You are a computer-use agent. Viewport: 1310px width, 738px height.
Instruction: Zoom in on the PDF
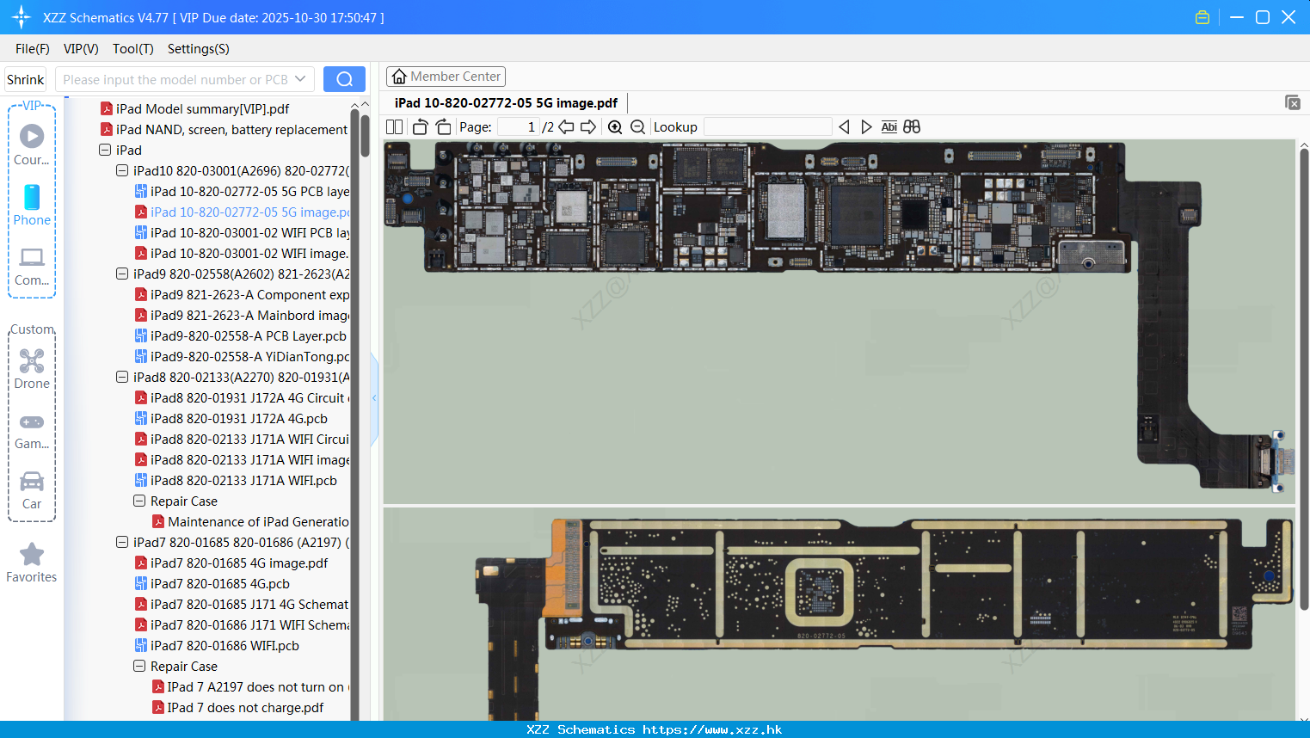[615, 126]
